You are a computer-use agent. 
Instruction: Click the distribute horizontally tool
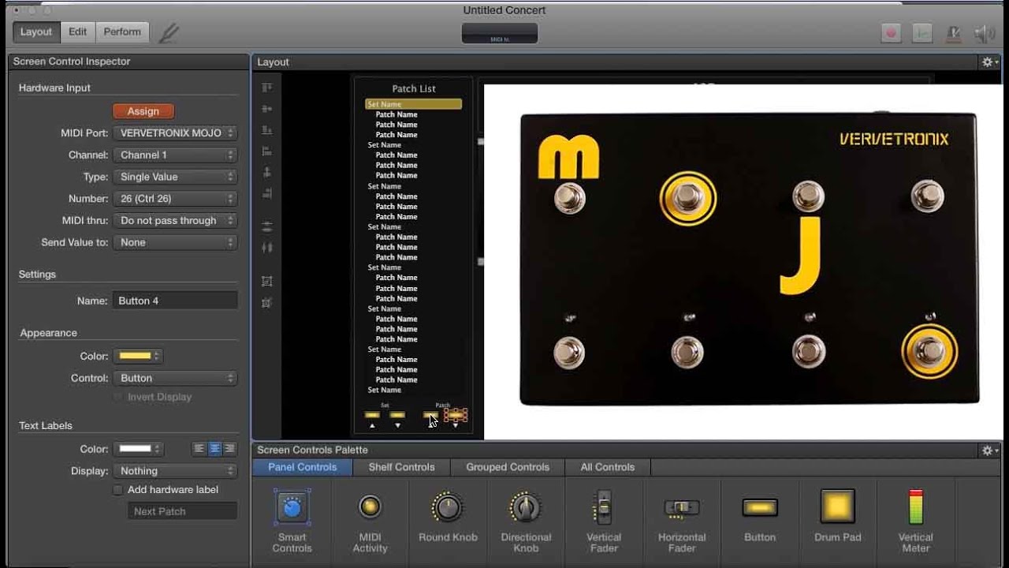(x=267, y=248)
